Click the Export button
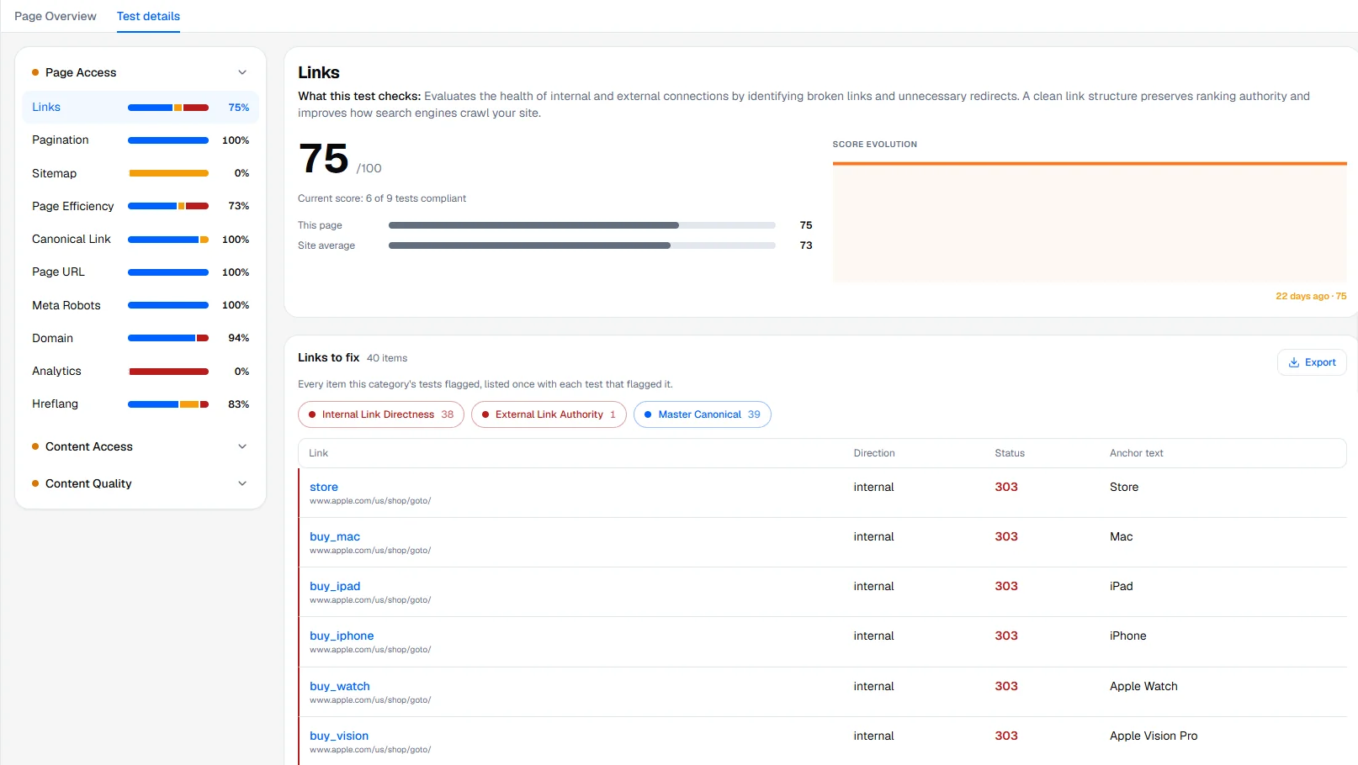This screenshot has width=1358, height=765. point(1312,362)
